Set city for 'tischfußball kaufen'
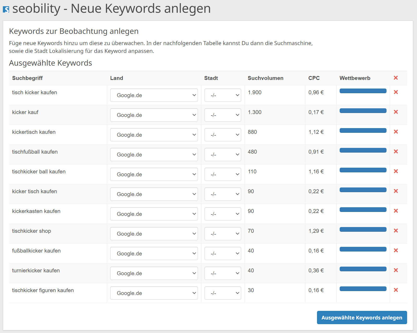 point(223,155)
